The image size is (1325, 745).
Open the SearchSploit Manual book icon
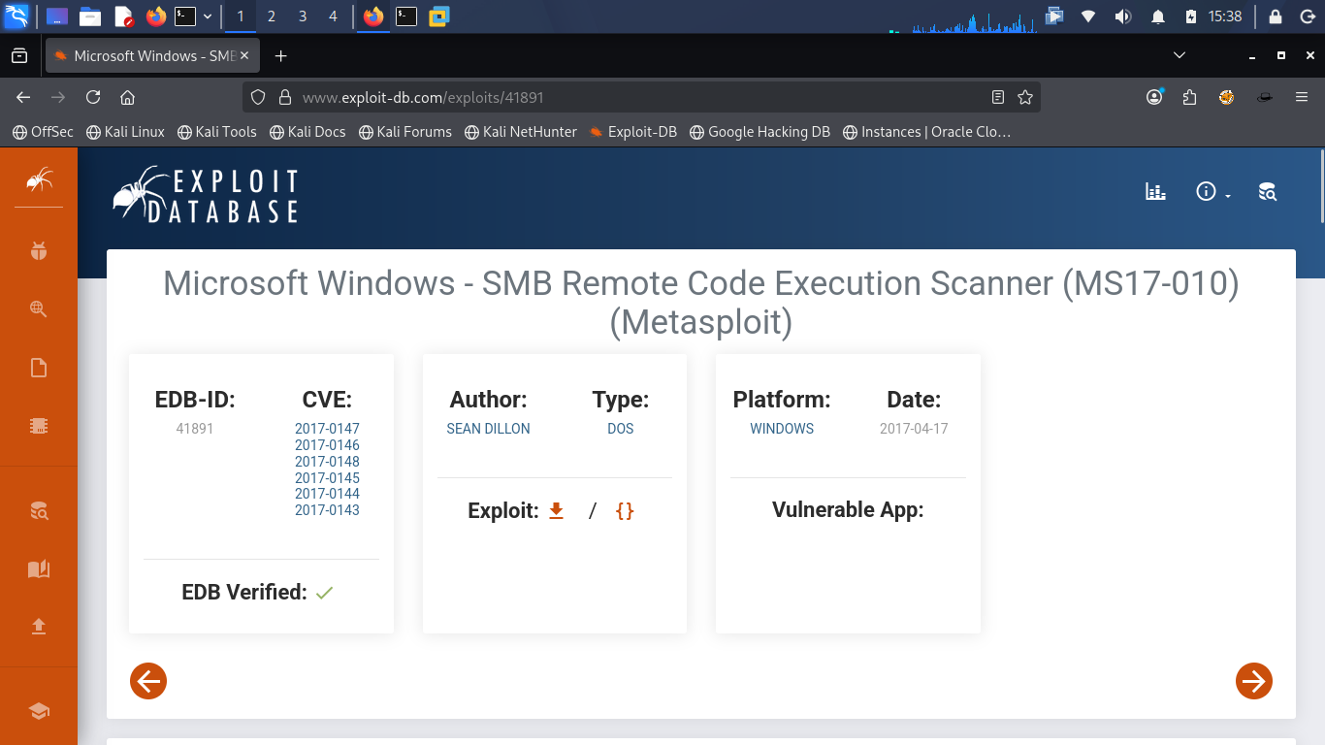point(39,568)
